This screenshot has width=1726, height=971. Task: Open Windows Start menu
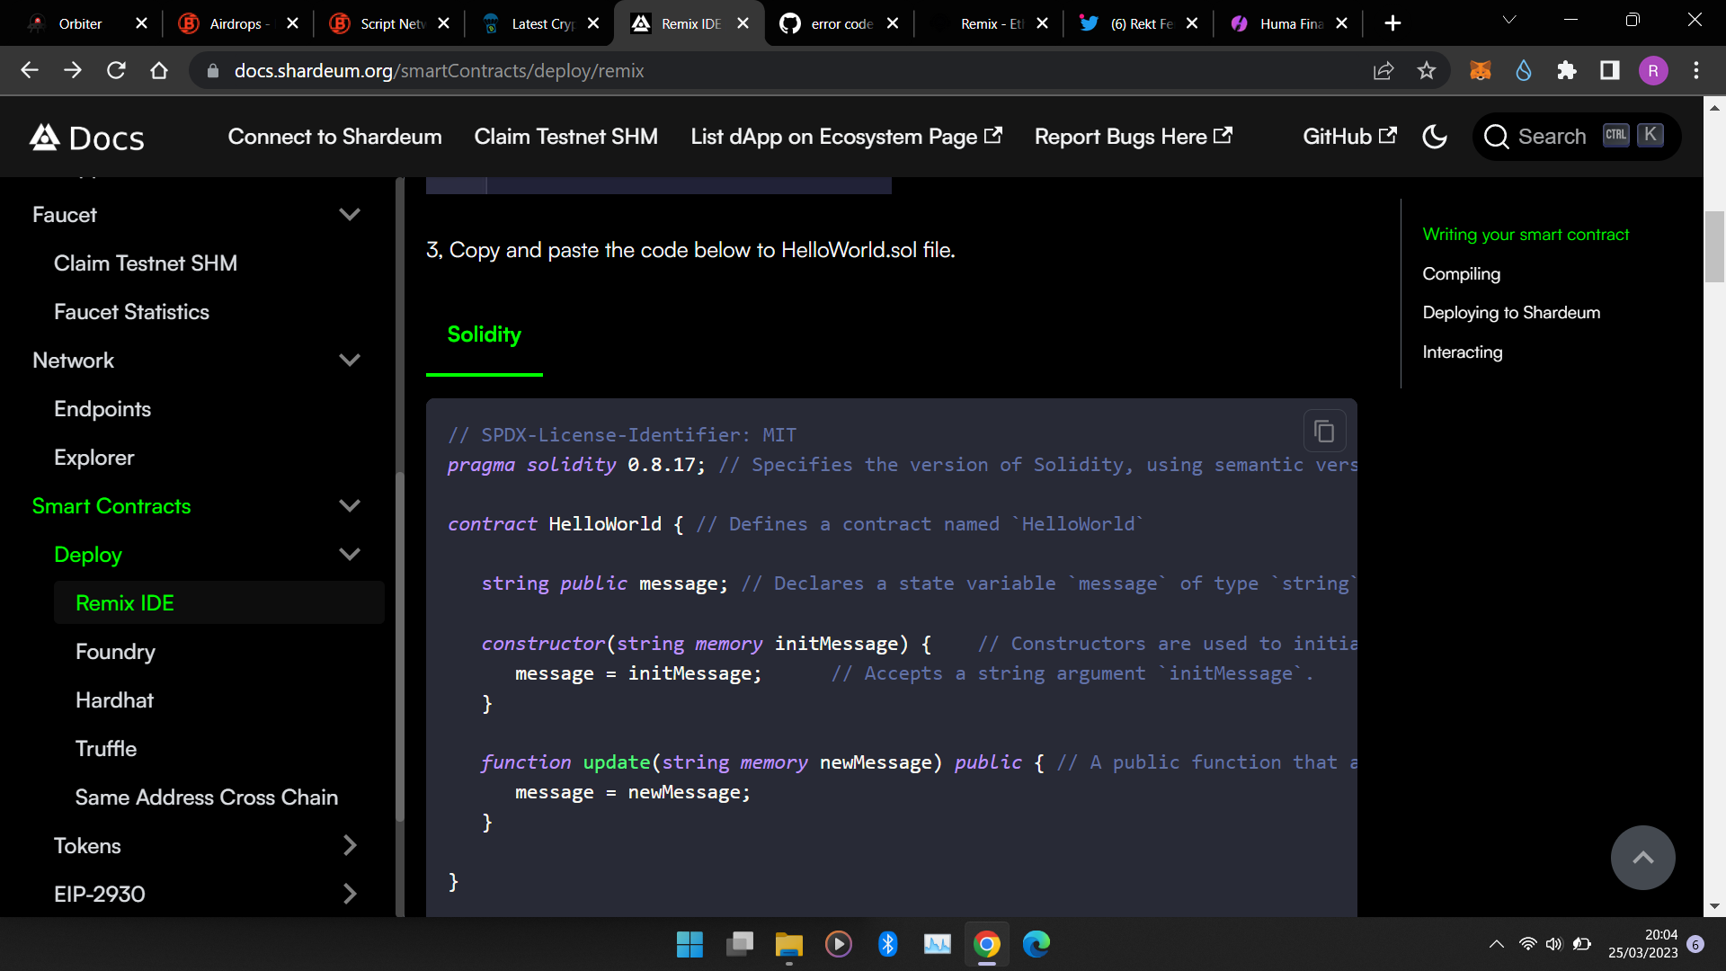[x=690, y=944]
